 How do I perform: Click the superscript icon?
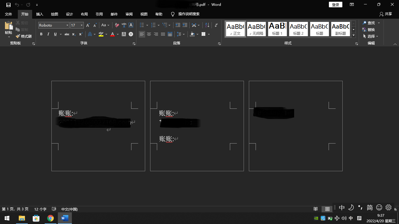[81, 34]
